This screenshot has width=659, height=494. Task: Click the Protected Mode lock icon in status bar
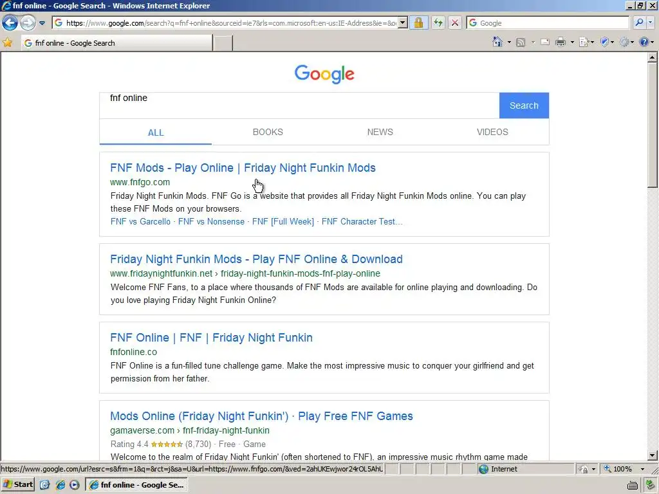tap(583, 469)
